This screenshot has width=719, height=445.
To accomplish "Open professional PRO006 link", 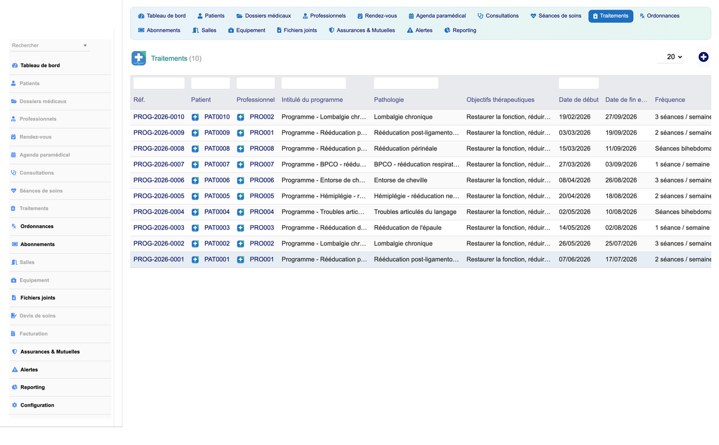I will click(x=262, y=180).
